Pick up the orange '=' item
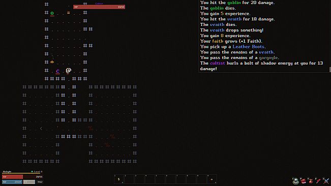The width and height of the screenshot is (331, 186). (x=69, y=13)
